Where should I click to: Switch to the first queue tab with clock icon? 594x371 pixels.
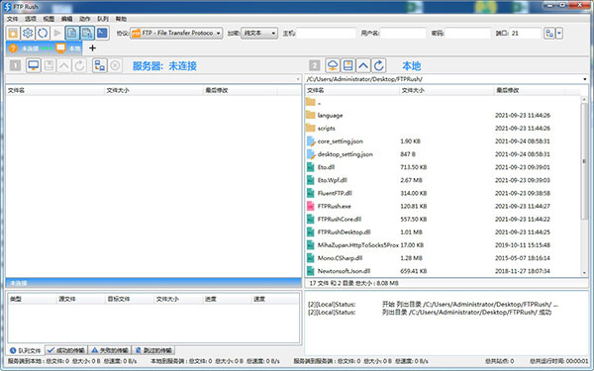tap(26, 350)
